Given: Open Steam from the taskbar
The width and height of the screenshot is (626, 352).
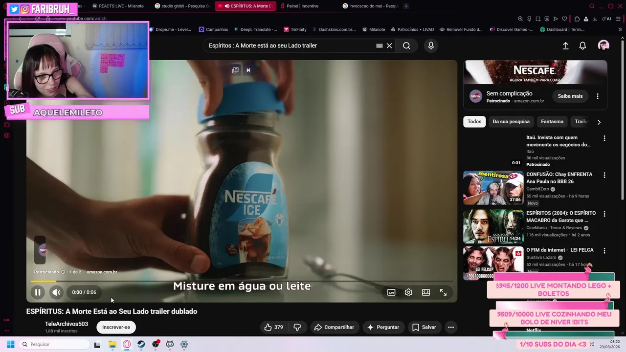Looking at the screenshot, I should (x=141, y=344).
